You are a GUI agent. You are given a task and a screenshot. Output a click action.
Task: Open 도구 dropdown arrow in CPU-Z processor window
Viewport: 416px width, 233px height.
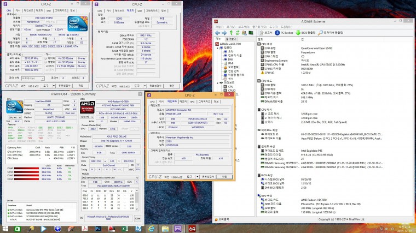click(54, 86)
